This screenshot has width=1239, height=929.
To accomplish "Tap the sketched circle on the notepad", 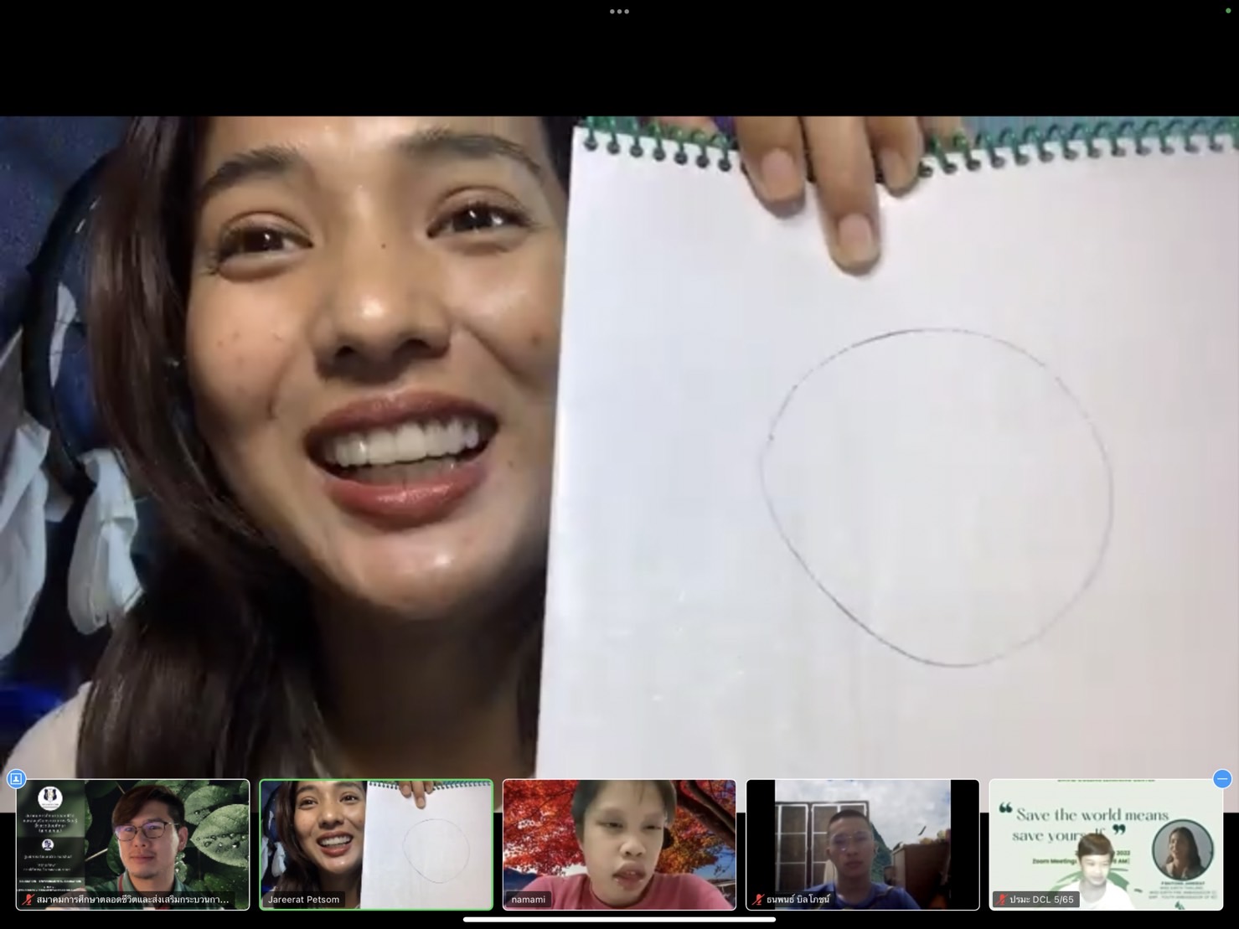I will [937, 498].
